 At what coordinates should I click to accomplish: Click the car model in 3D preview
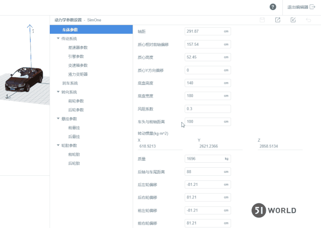[24, 80]
